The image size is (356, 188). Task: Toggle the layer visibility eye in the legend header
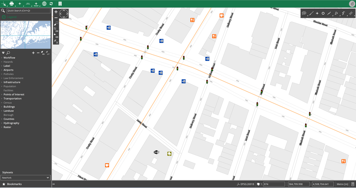pos(42,53)
